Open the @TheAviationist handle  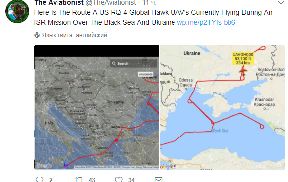coord(111,2)
